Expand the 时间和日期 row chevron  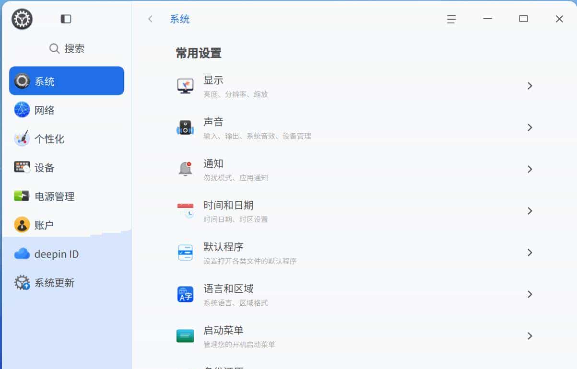click(x=530, y=210)
